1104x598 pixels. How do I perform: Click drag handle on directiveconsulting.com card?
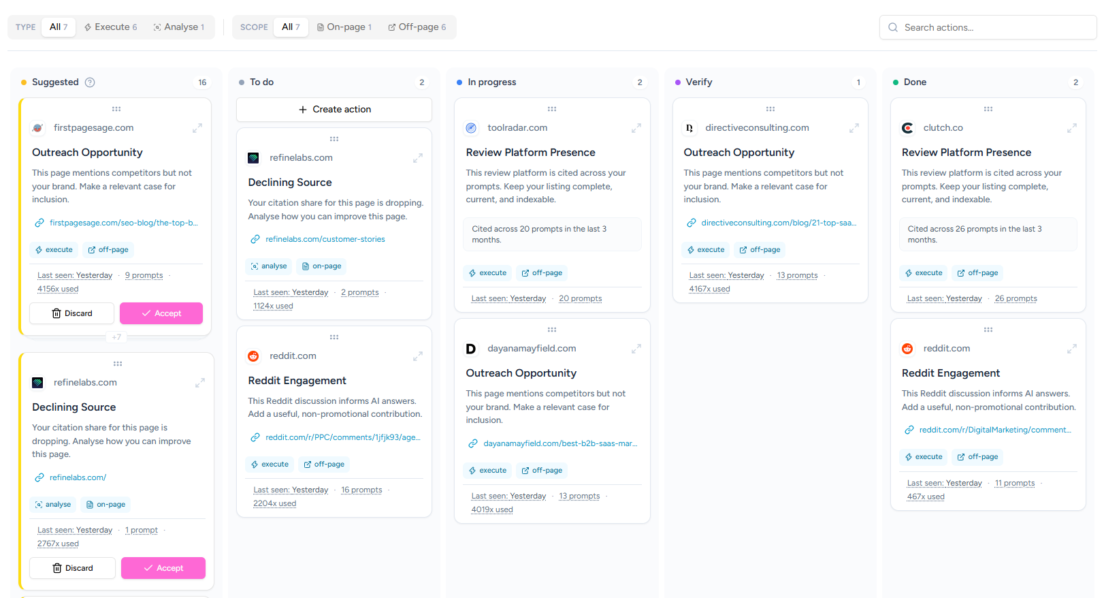pos(770,109)
